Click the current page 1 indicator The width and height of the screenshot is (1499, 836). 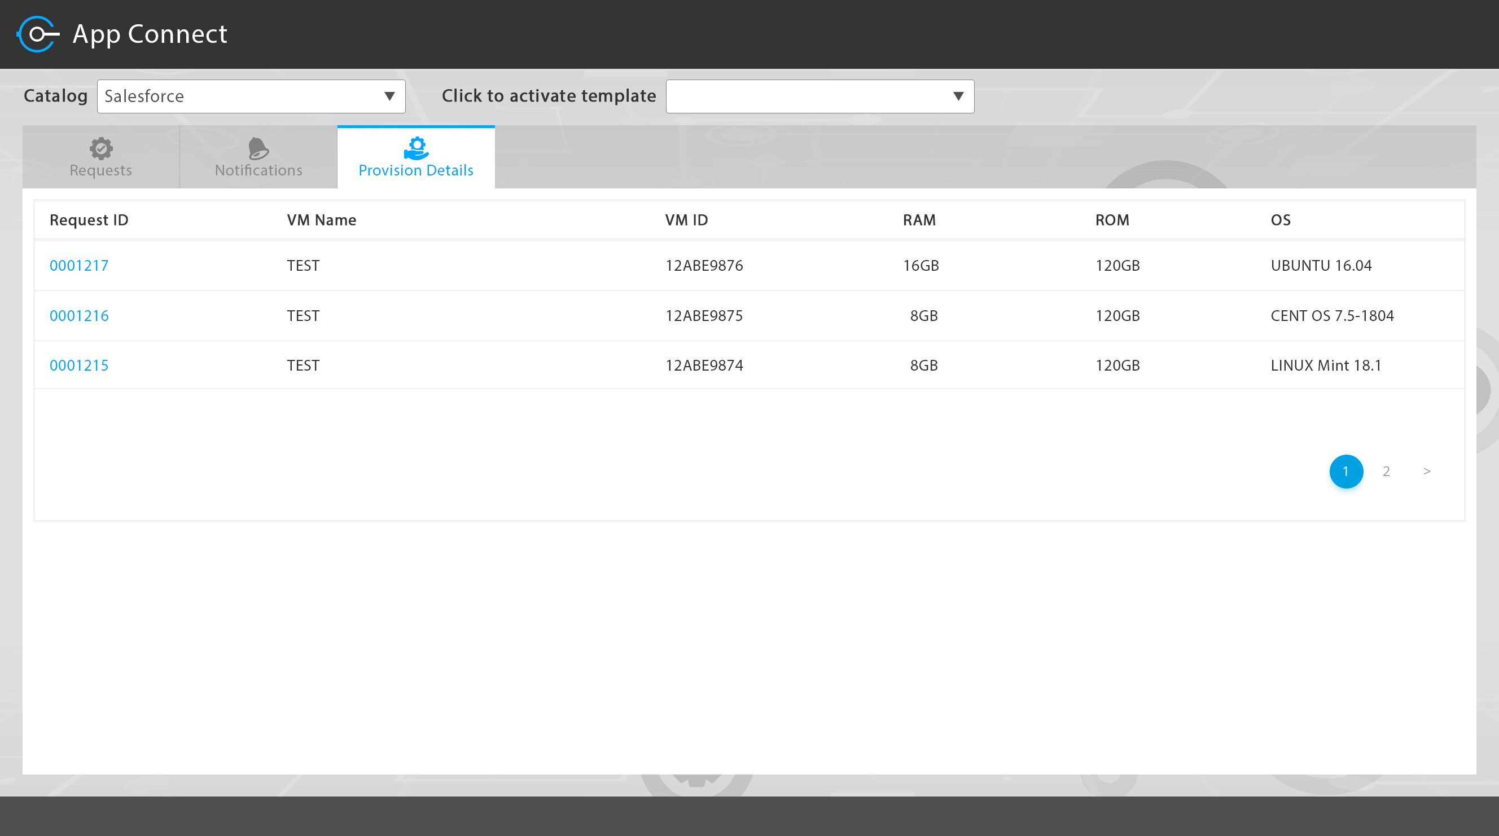(1345, 471)
